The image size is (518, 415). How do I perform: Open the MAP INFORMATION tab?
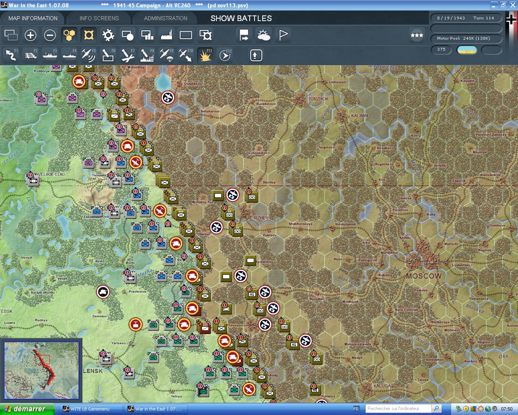click(33, 18)
